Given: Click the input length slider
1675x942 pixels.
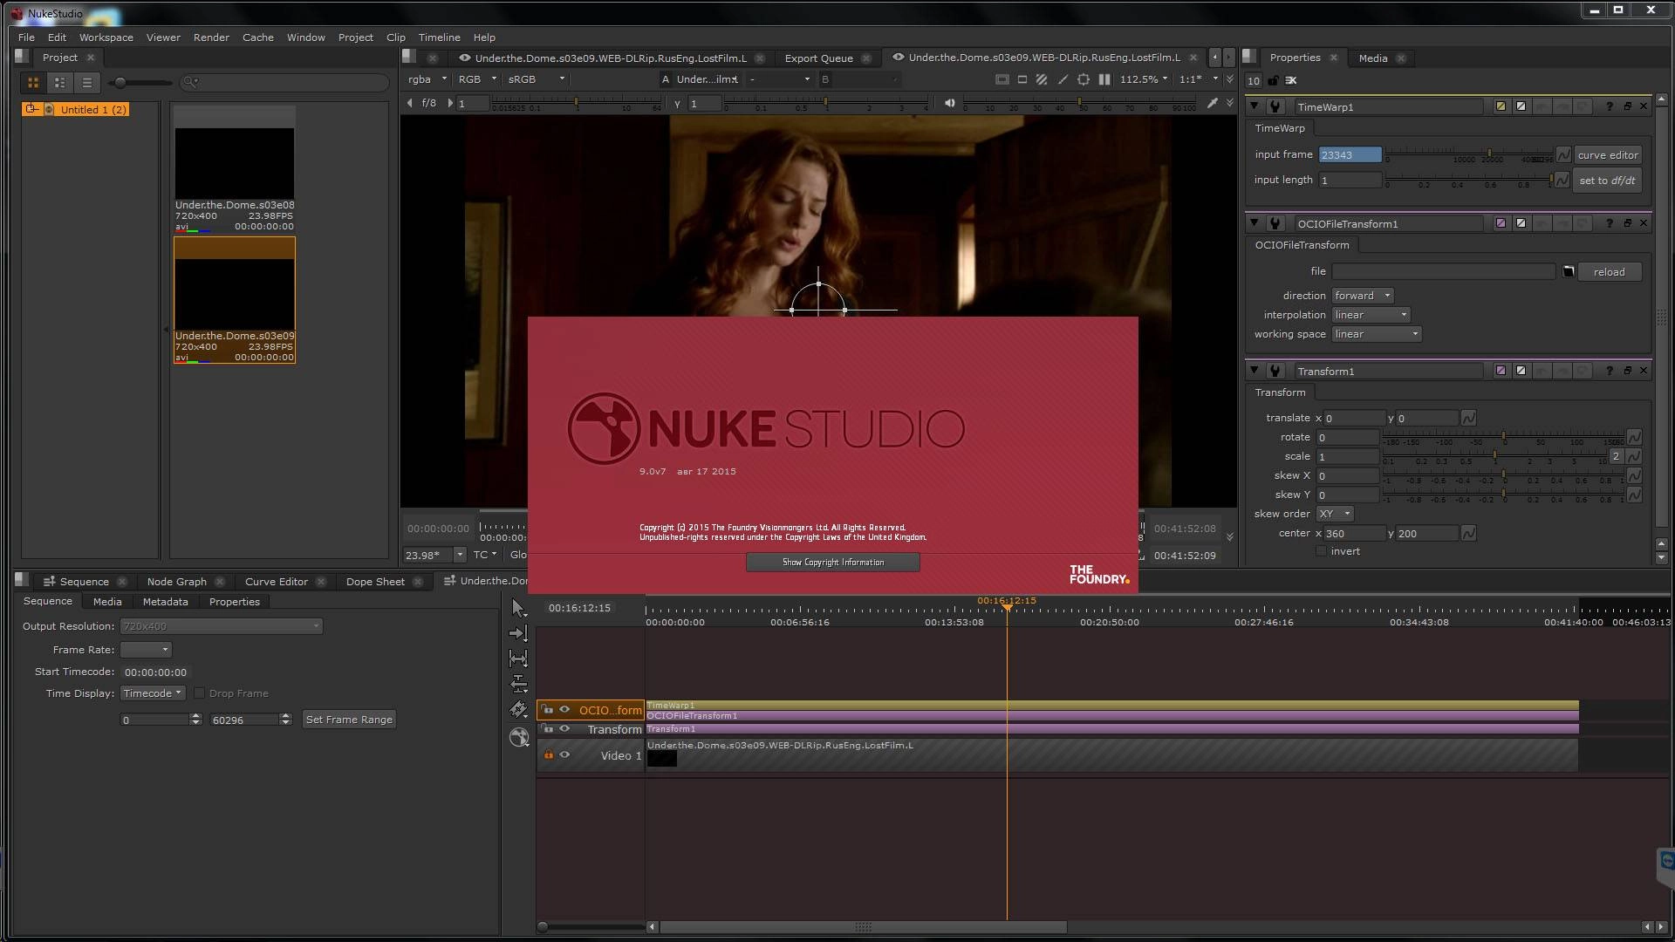Looking at the screenshot, I should (1469, 180).
